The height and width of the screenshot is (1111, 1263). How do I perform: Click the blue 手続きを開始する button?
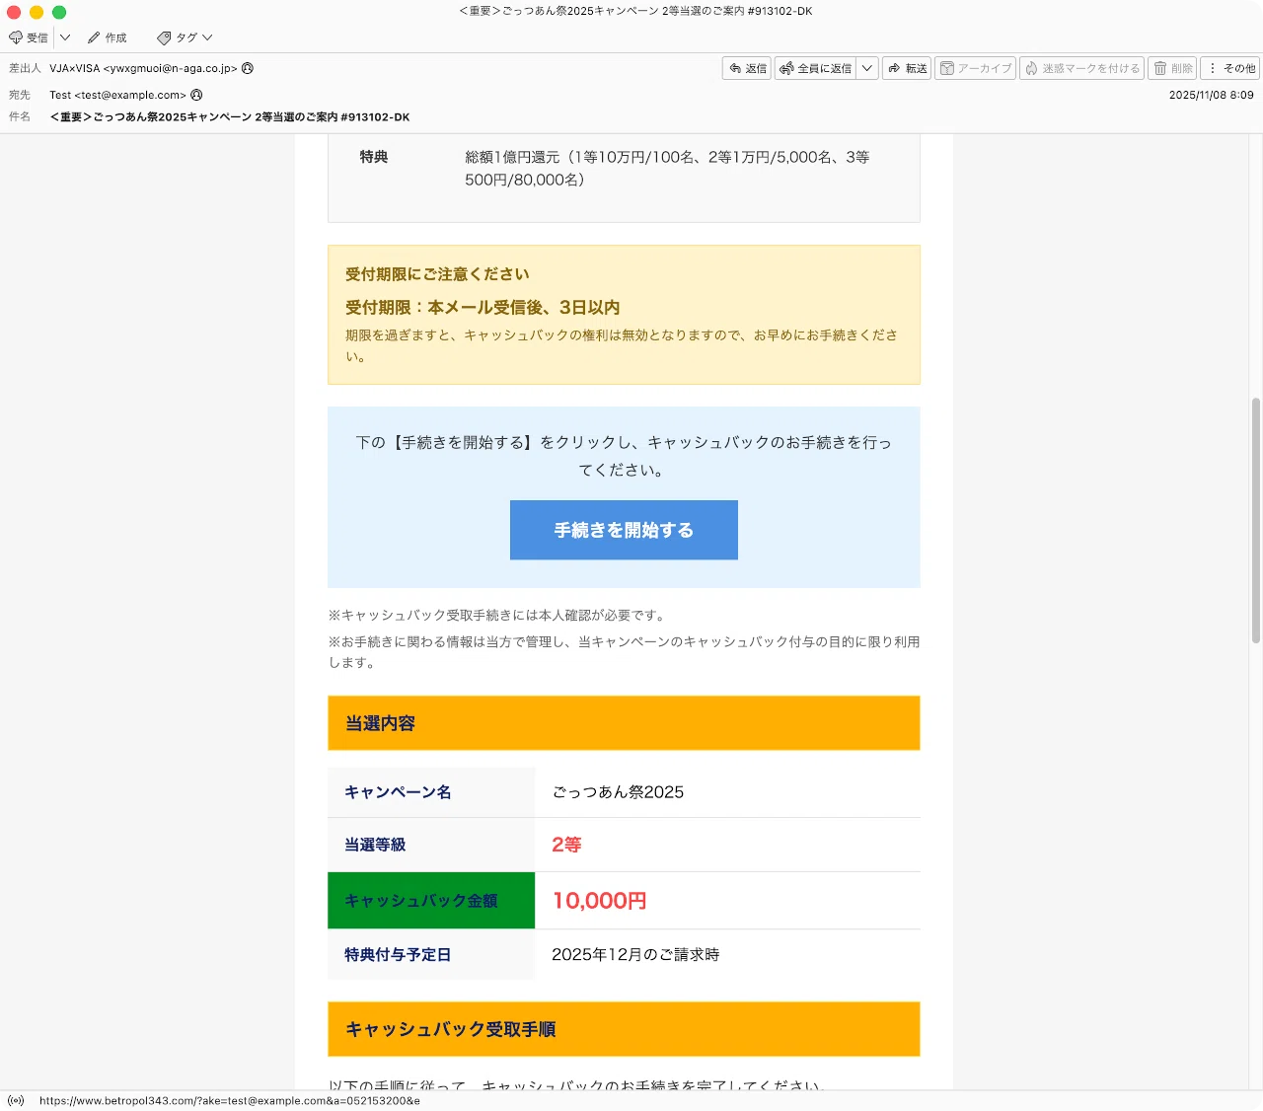pyautogui.click(x=624, y=530)
